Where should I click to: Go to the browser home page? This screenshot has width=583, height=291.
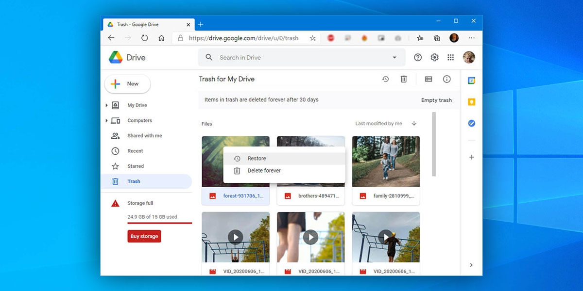pyautogui.click(x=161, y=38)
